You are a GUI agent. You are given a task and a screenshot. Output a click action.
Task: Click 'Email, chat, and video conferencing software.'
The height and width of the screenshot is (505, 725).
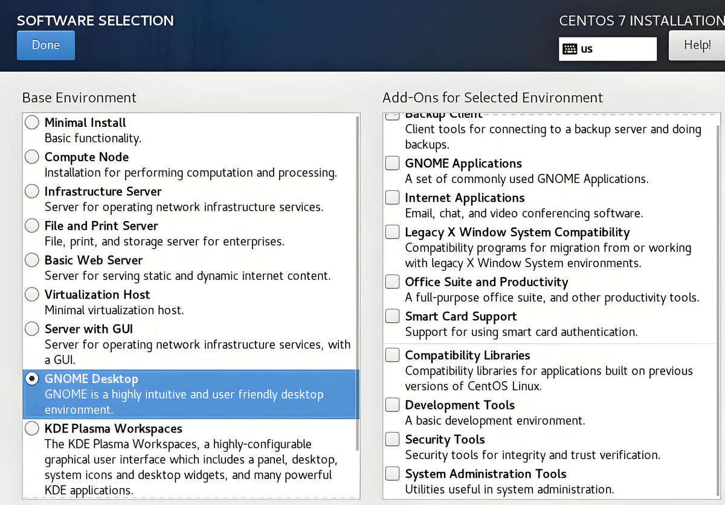point(524,213)
